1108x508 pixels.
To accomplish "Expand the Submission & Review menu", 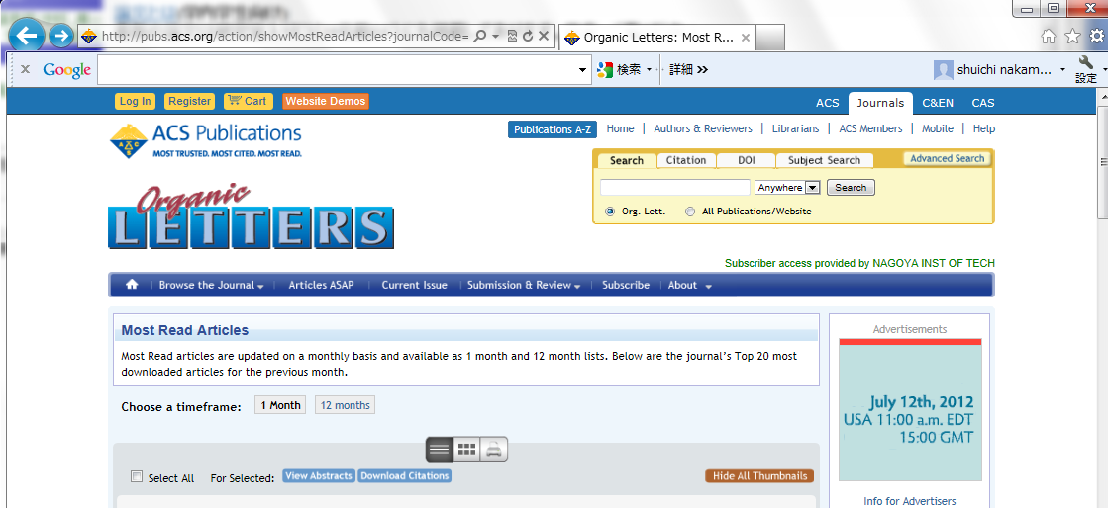I will point(524,285).
